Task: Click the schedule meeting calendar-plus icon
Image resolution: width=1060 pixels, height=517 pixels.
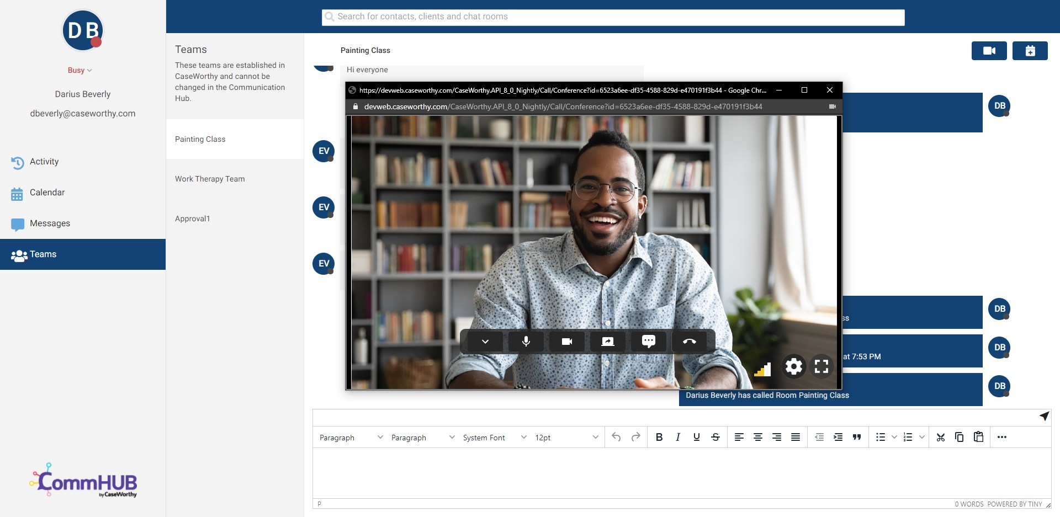Action: click(1030, 51)
